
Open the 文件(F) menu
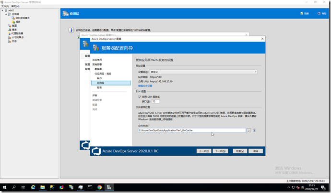click(x=5, y=6)
